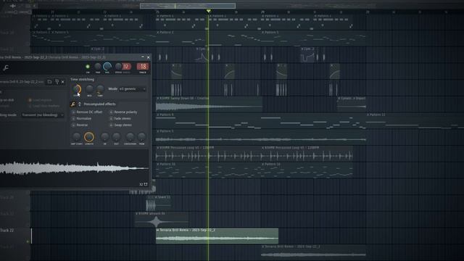Toggle the Load slice markers option
This screenshot has height=261, width=464.
[x=44, y=106]
